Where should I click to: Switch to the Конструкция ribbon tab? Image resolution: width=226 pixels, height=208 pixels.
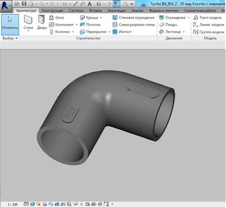pos(53,11)
